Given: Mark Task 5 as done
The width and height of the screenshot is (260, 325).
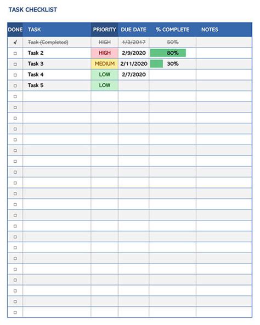Looking at the screenshot, I should [x=15, y=85].
